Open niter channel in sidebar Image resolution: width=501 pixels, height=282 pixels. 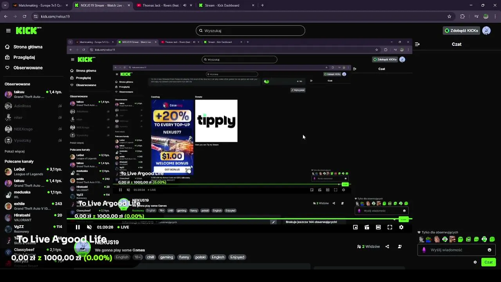33,117
